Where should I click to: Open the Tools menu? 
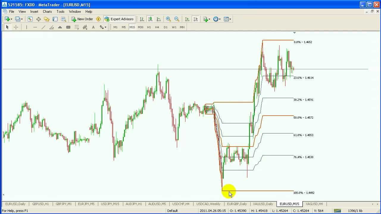click(60, 12)
